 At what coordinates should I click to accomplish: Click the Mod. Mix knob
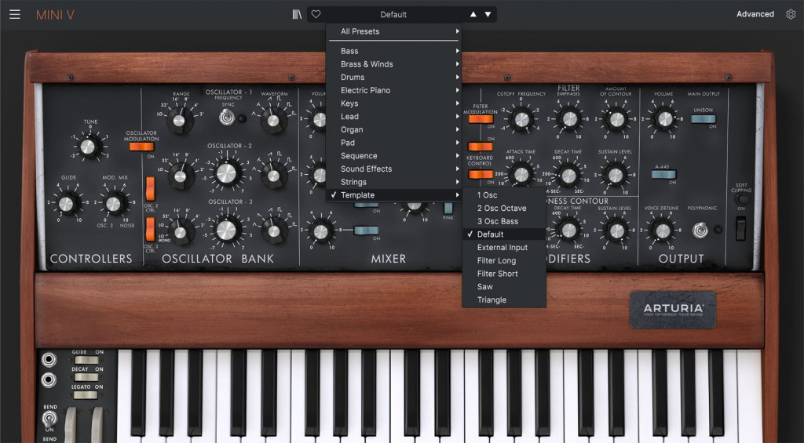113,204
